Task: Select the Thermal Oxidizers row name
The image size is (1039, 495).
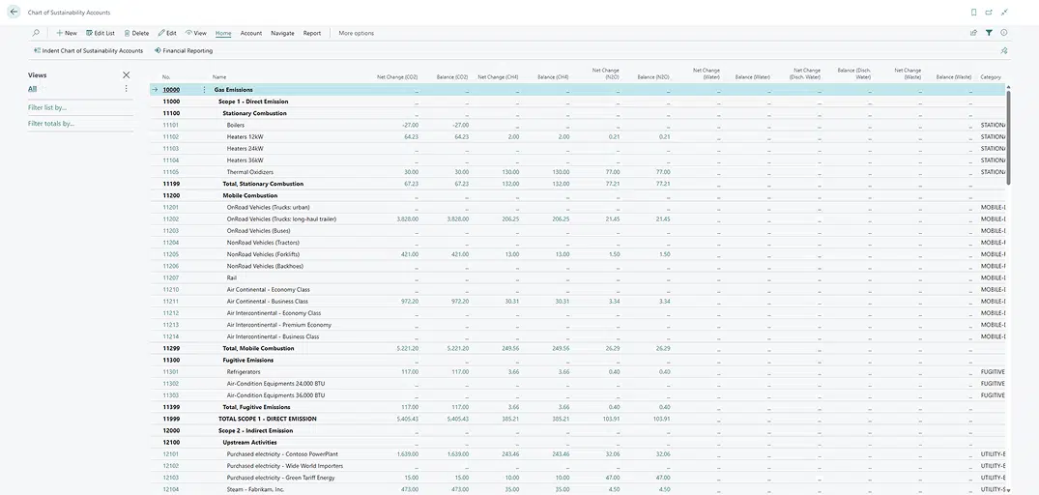Action: coord(249,172)
